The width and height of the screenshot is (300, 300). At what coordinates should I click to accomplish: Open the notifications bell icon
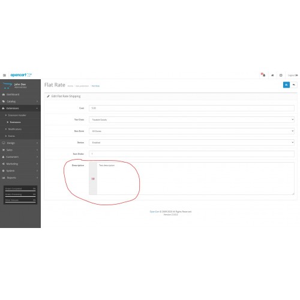click(x=263, y=75)
